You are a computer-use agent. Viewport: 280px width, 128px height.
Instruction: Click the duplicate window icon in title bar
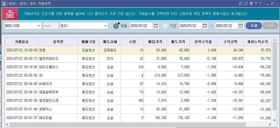point(246,4)
